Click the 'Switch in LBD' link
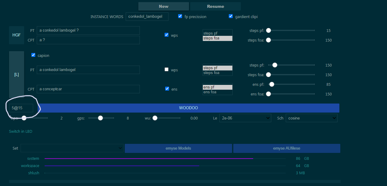Image resolution: width=387 pixels, height=186 pixels. point(20,132)
